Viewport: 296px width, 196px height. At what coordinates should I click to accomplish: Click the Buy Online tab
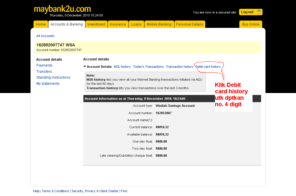click(x=251, y=24)
